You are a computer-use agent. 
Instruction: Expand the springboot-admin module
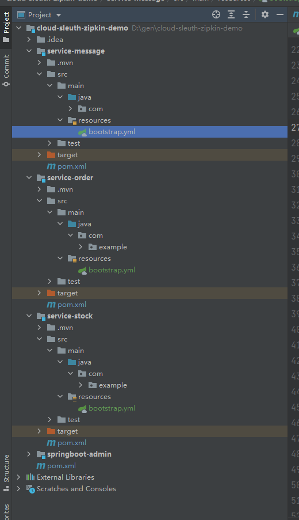pyautogui.click(x=29, y=454)
